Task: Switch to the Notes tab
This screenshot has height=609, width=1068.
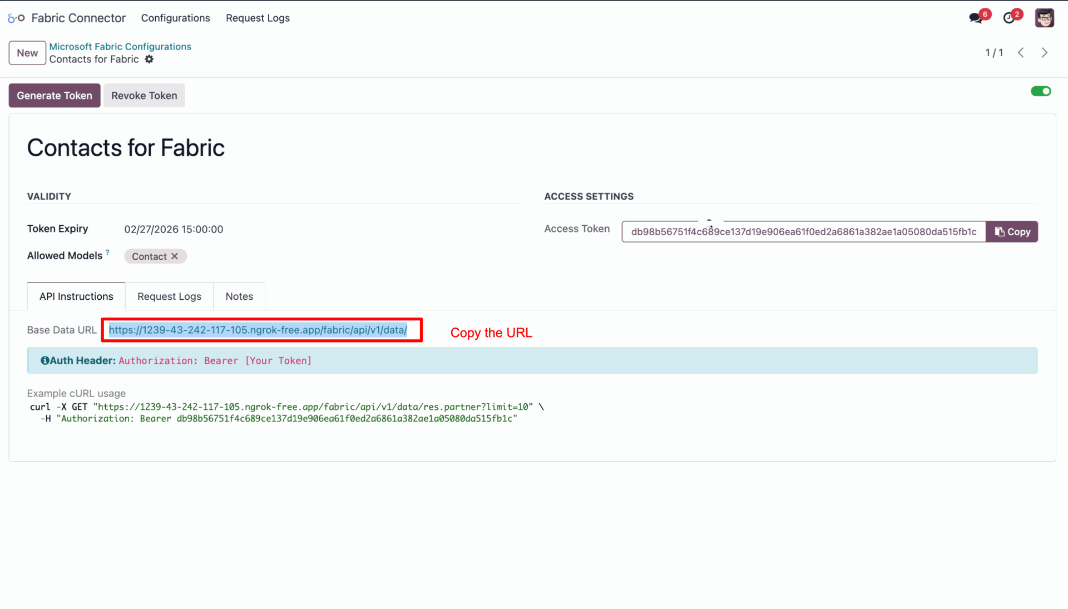Action: tap(239, 296)
